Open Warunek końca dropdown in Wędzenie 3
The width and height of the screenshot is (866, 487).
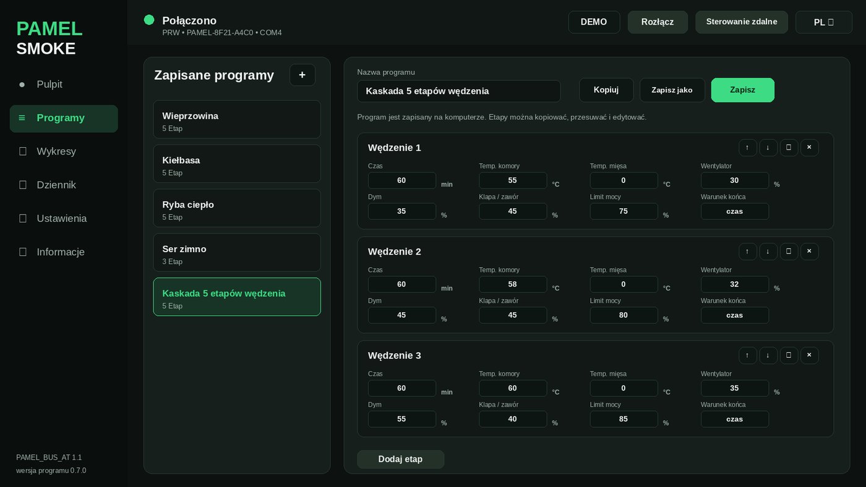(x=735, y=419)
